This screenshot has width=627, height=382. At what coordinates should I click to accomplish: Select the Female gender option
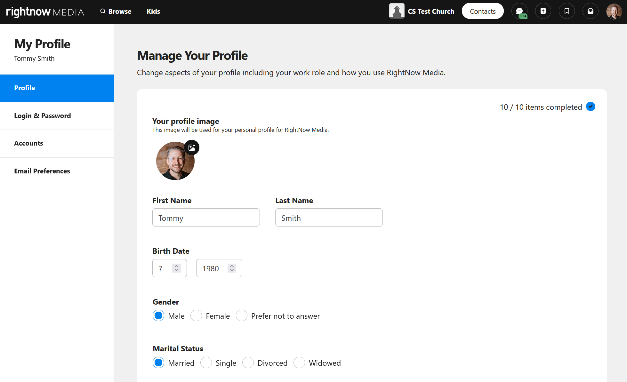coord(196,316)
